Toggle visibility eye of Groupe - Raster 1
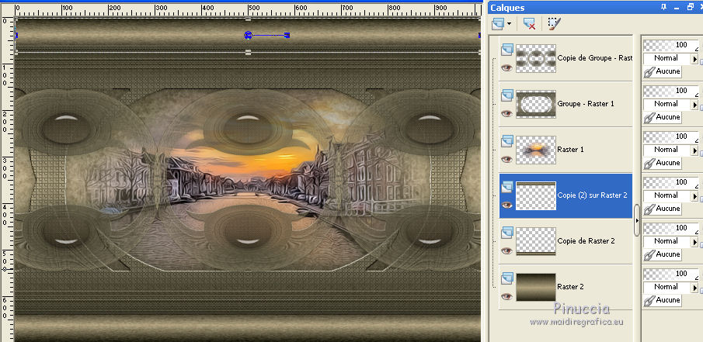The image size is (703, 342). tap(506, 113)
